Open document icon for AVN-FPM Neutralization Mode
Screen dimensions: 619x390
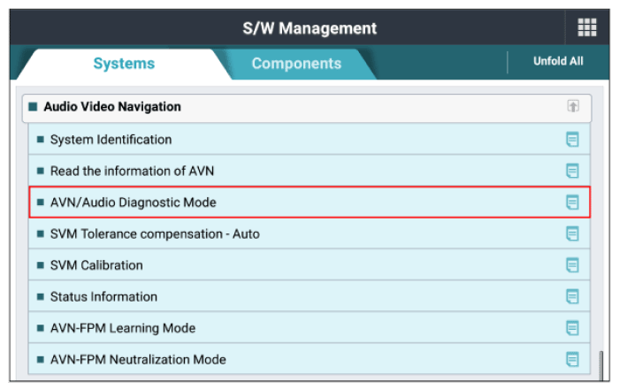click(x=572, y=360)
